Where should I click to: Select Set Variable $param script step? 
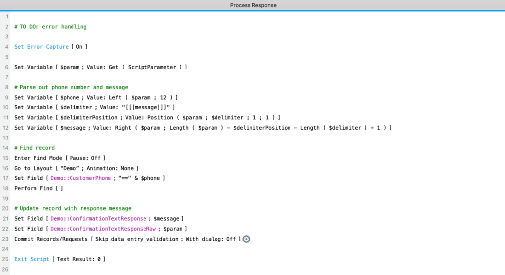tap(101, 67)
